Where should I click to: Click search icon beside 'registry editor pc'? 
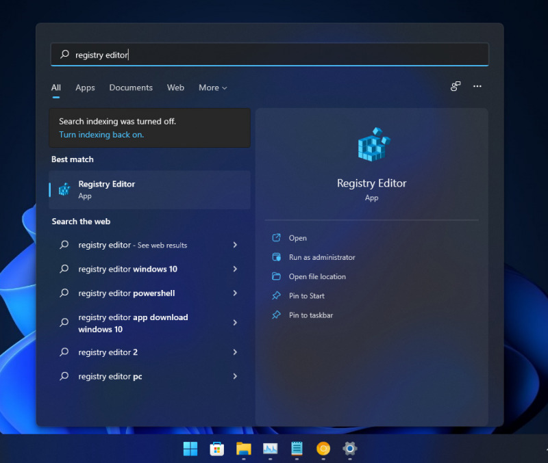tap(64, 375)
